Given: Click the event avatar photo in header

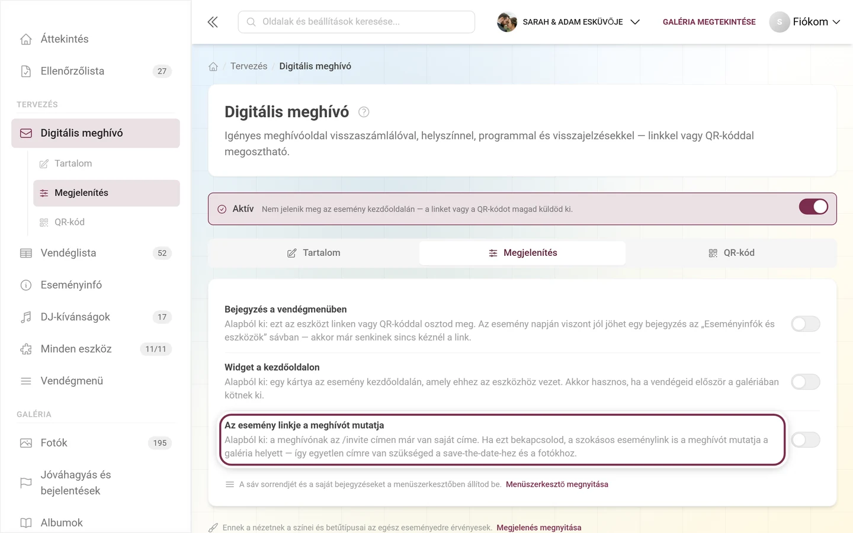Looking at the screenshot, I should coord(507,22).
